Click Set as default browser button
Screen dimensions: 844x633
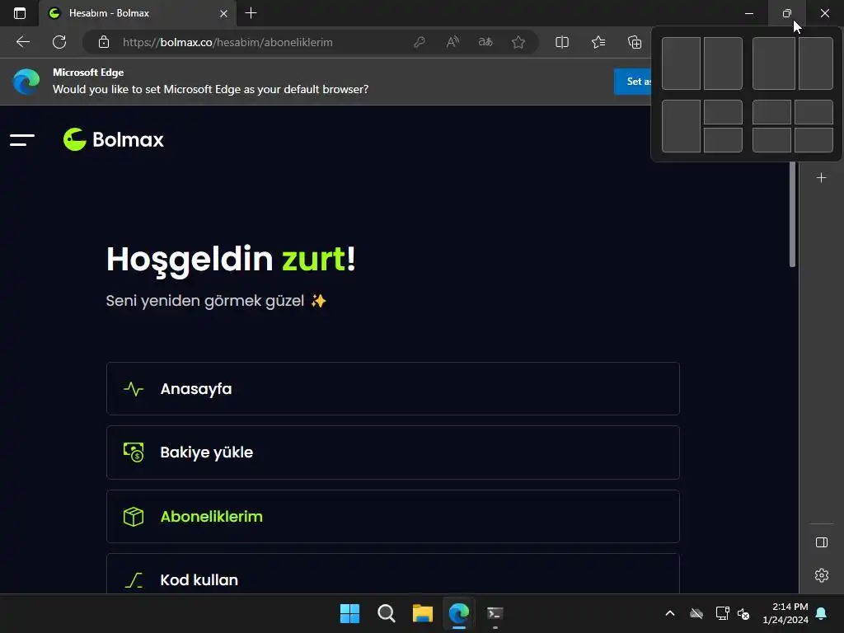click(633, 82)
